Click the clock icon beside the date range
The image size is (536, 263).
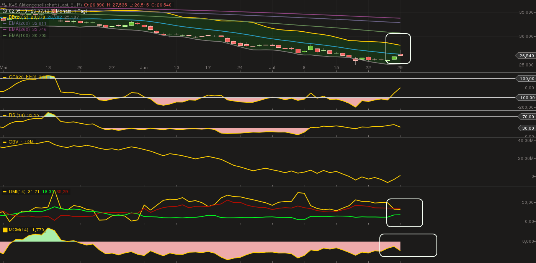pos(4,11)
